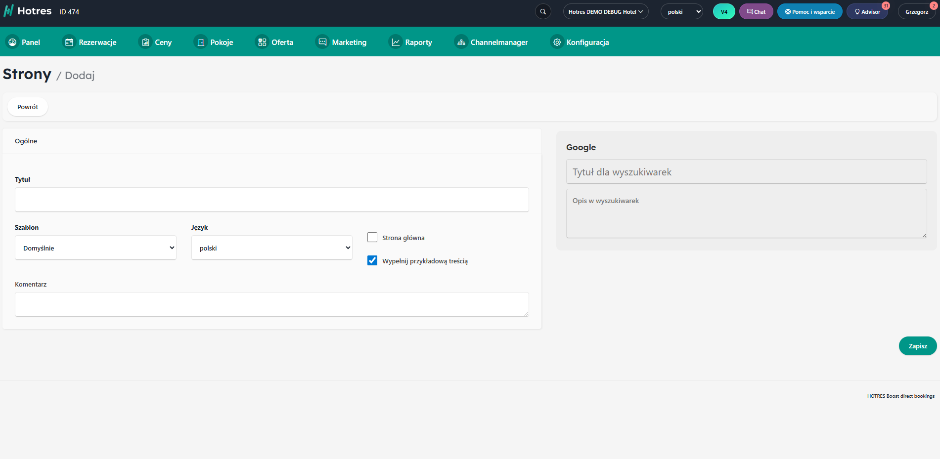Click the Raporty chart icon
Screen dimensions: 940x459
point(396,42)
